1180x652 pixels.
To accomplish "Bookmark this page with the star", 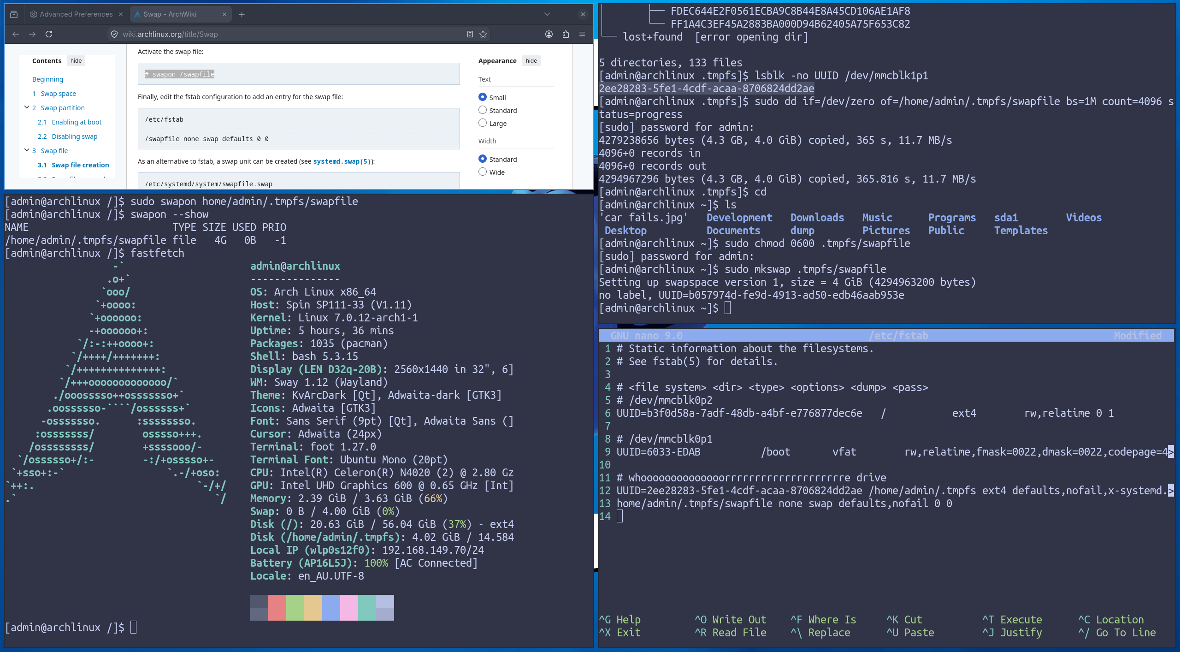I will [483, 34].
